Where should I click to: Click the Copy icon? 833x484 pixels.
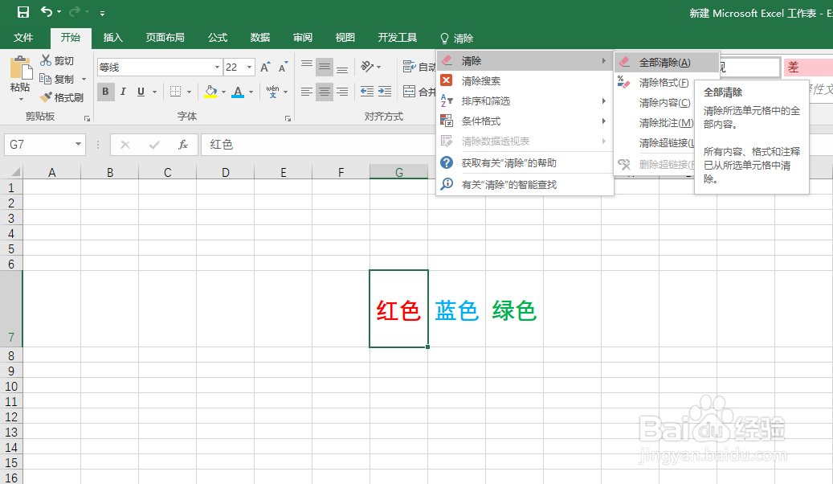click(46, 79)
